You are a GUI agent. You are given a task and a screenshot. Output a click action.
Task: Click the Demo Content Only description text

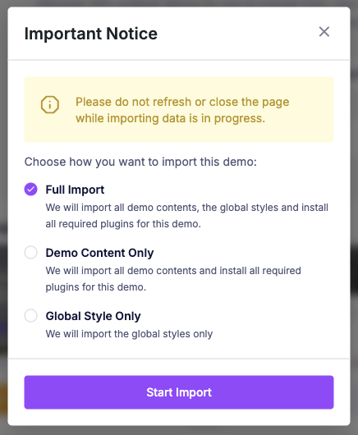(x=173, y=279)
